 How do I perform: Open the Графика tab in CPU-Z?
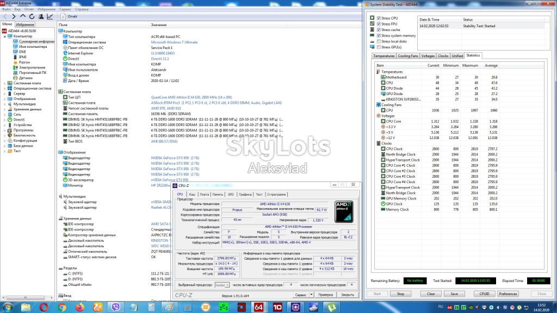[245, 195]
